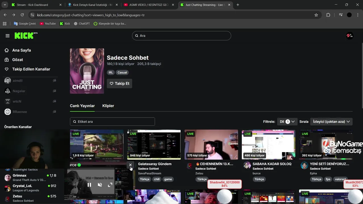Switch to ASMR VİDEO YouTube tab
The height and width of the screenshot is (204, 363).
click(x=149, y=5)
